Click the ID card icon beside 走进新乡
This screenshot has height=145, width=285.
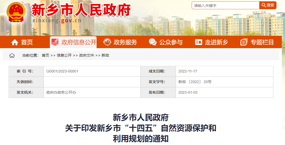(x=198, y=42)
